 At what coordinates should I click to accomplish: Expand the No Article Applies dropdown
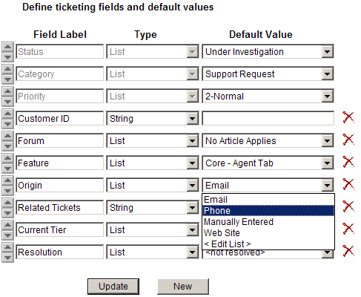(328, 141)
